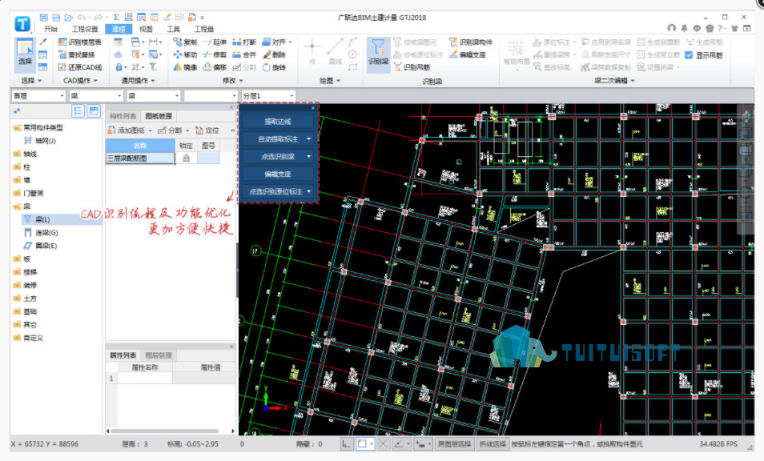Click the 还原CAD线 tool
Viewport: 764px width, 461px height.
coord(80,67)
